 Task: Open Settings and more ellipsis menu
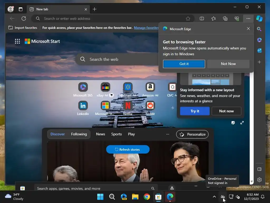tap(248, 19)
